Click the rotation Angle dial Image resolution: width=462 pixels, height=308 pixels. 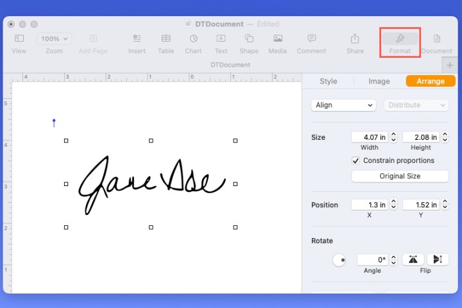[x=339, y=260]
